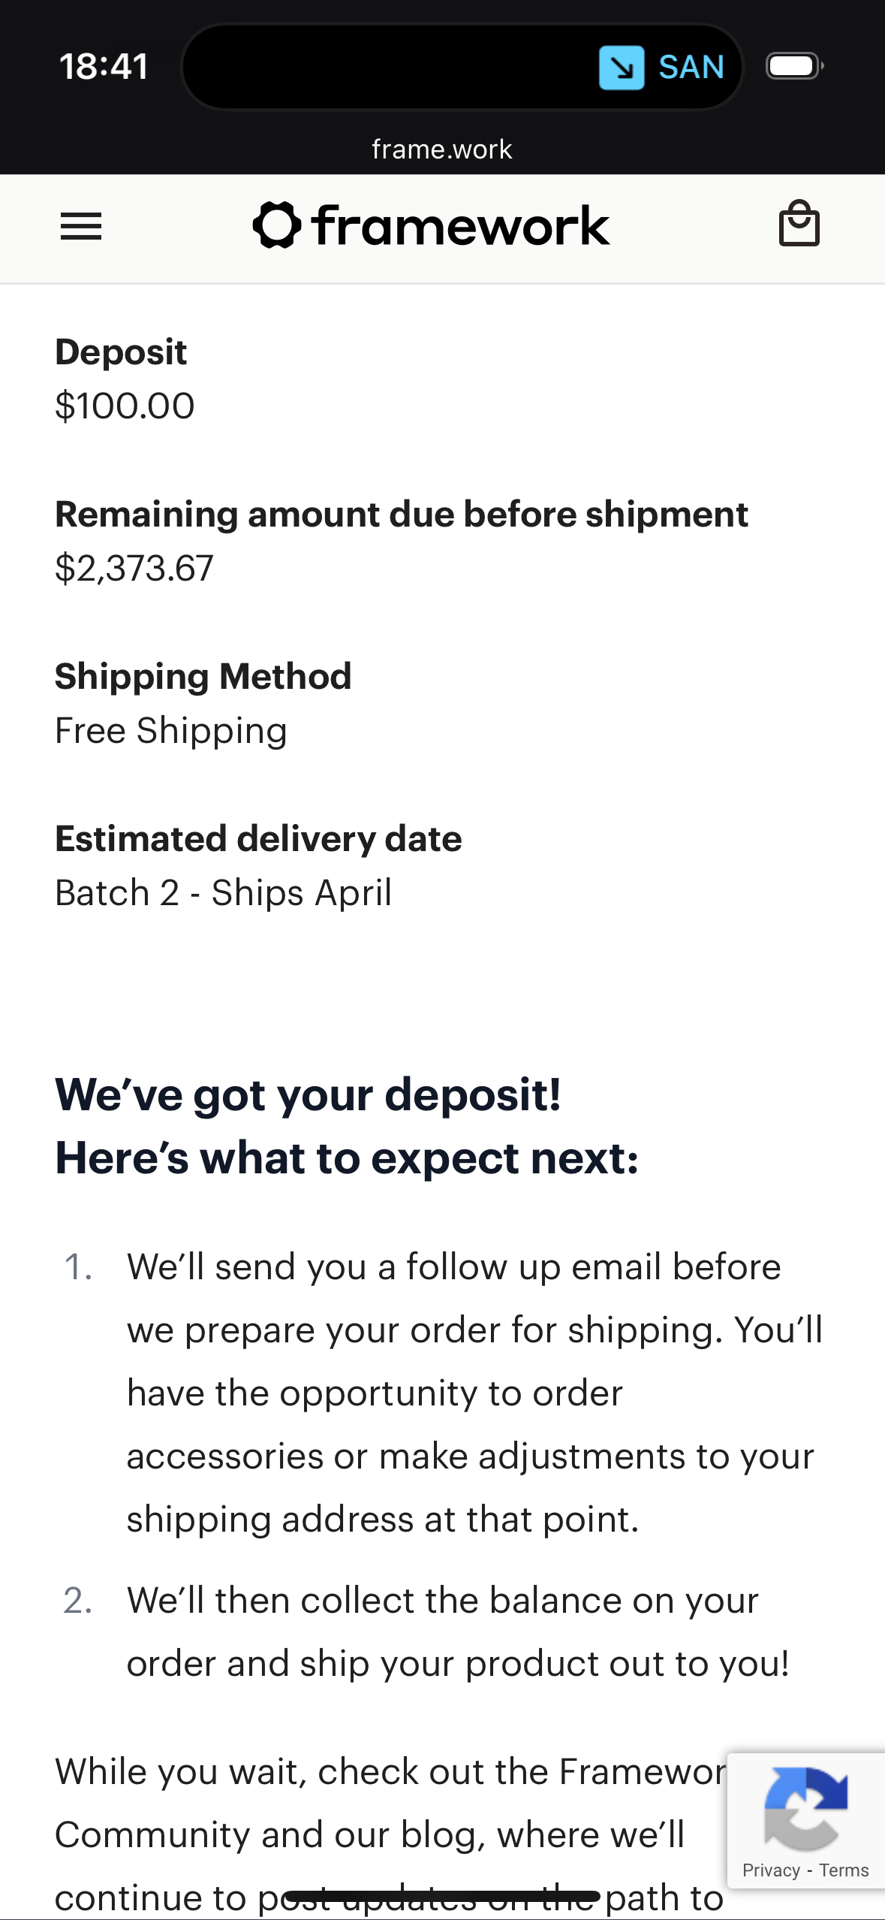
Task: Click the framework wordmark to go home
Action: [461, 225]
